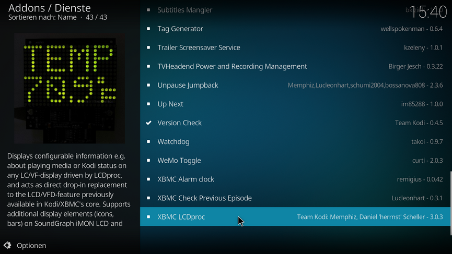Image resolution: width=452 pixels, height=254 pixels.
Task: Click author text Lucleonhart - 0.3.1
Action: click(x=417, y=198)
